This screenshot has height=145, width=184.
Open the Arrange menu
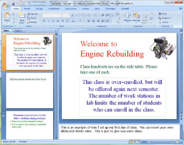136,18
